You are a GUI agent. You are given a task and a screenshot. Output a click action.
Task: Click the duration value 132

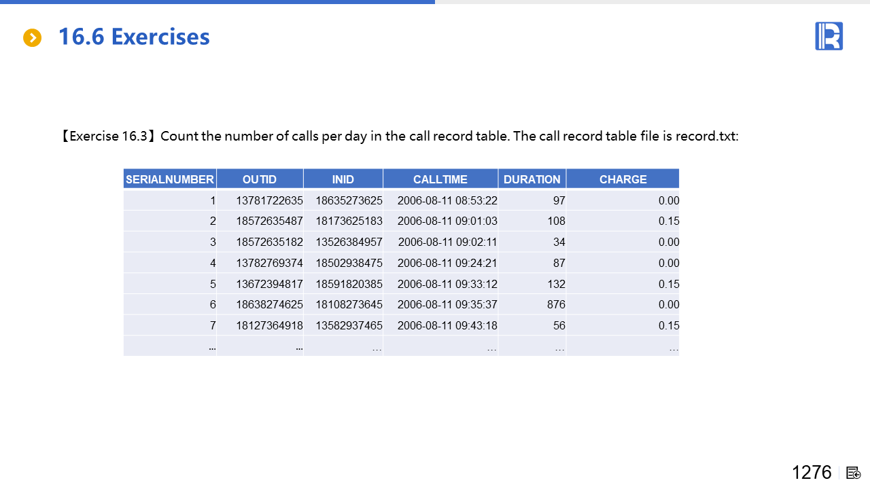(555, 284)
